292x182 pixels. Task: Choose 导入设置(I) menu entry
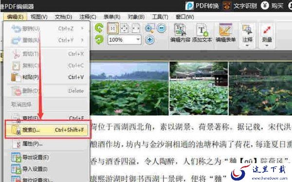pos(47,169)
